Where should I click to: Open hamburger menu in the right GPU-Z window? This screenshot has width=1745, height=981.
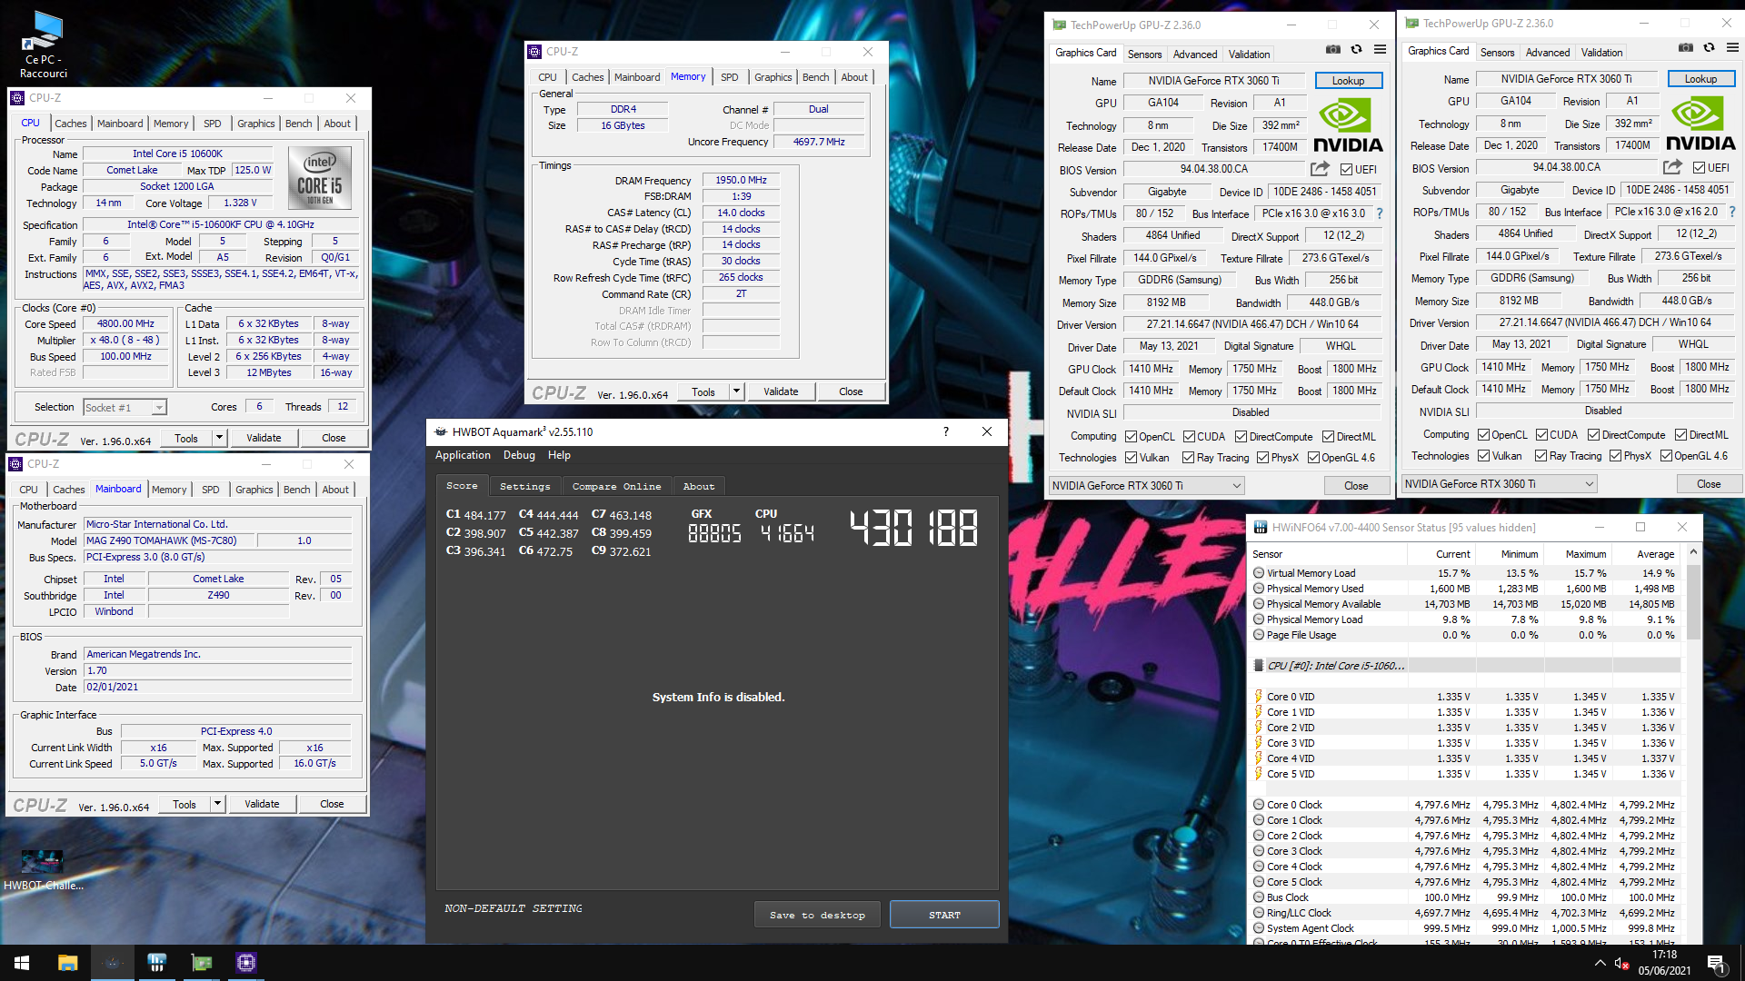tap(1732, 48)
